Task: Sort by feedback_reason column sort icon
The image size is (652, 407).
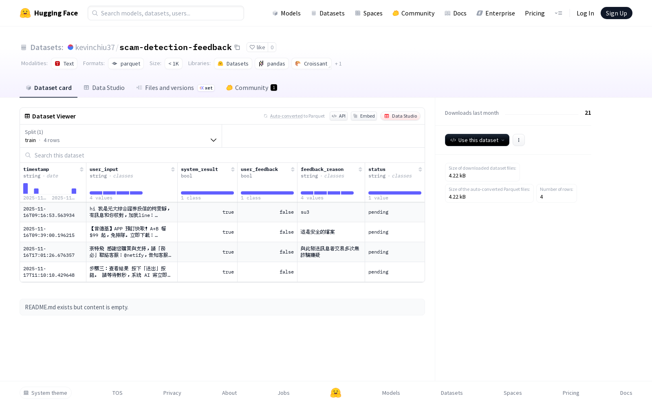Action: click(360, 169)
